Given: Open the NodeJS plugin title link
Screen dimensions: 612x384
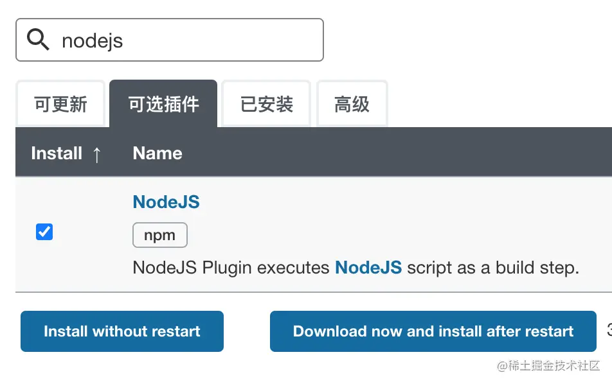Looking at the screenshot, I should pos(166,202).
